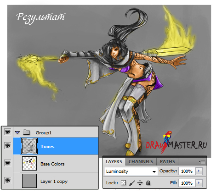This screenshot has width=216, height=193.
Task: Open the Luminosity blend mode dropdown
Action: click(131, 171)
